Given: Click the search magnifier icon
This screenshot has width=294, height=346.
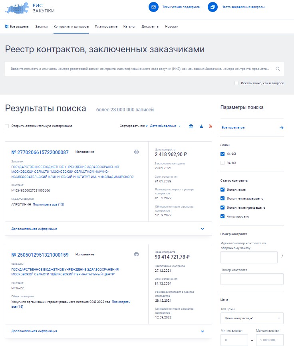Looking at the screenshot, I should tap(278, 69).
